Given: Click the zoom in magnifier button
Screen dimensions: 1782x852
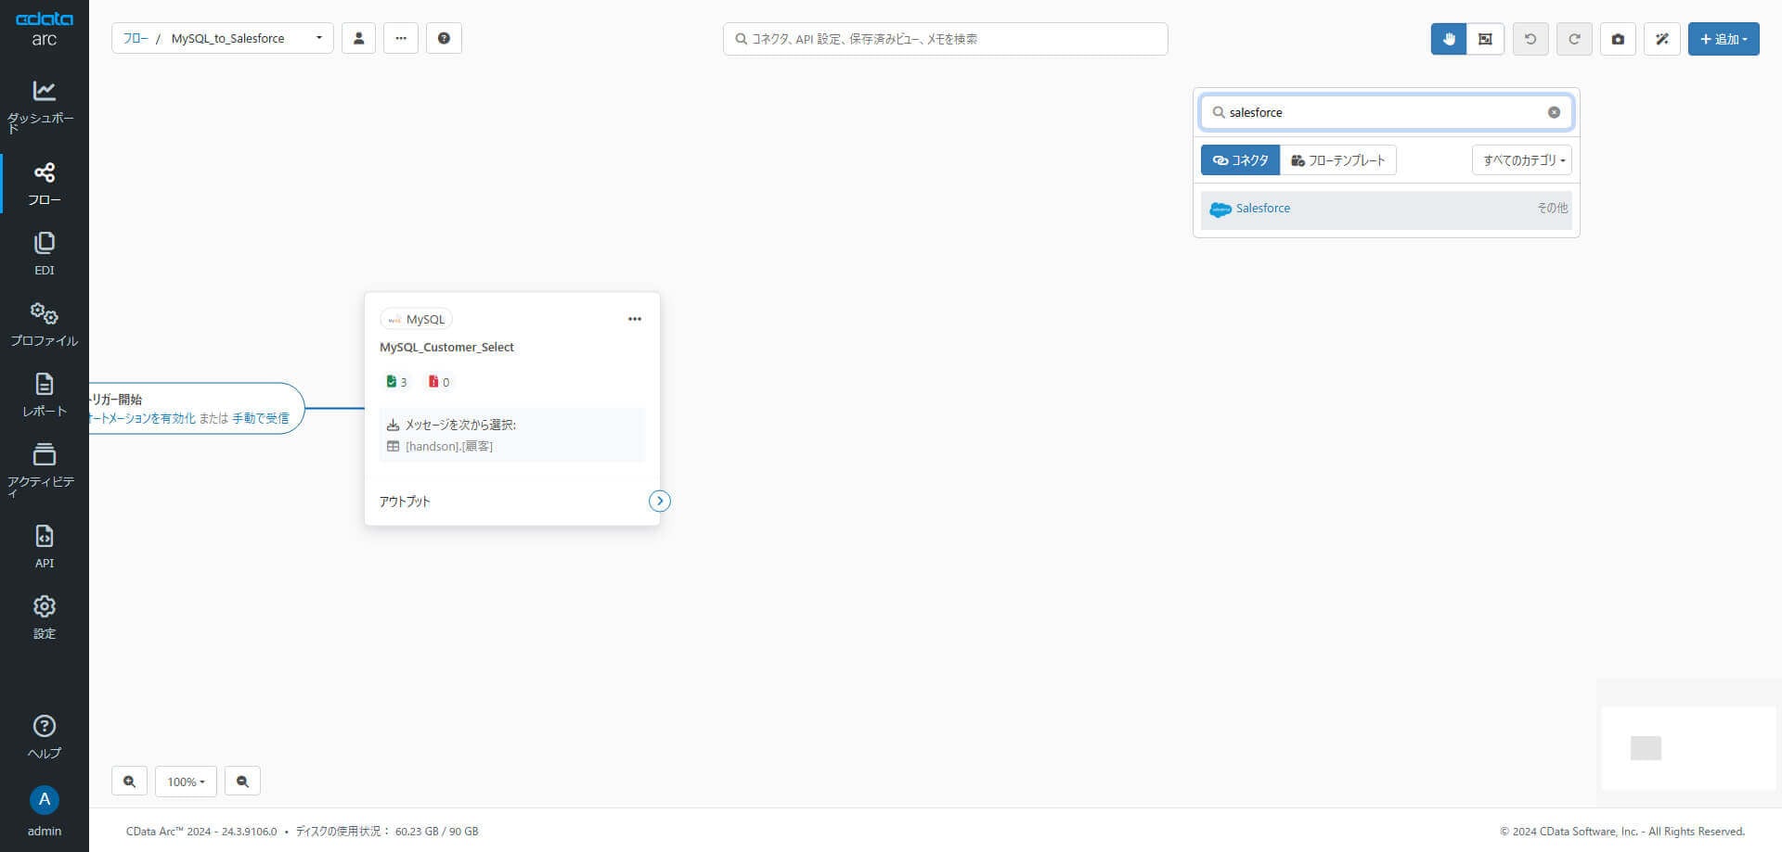Looking at the screenshot, I should point(129,782).
